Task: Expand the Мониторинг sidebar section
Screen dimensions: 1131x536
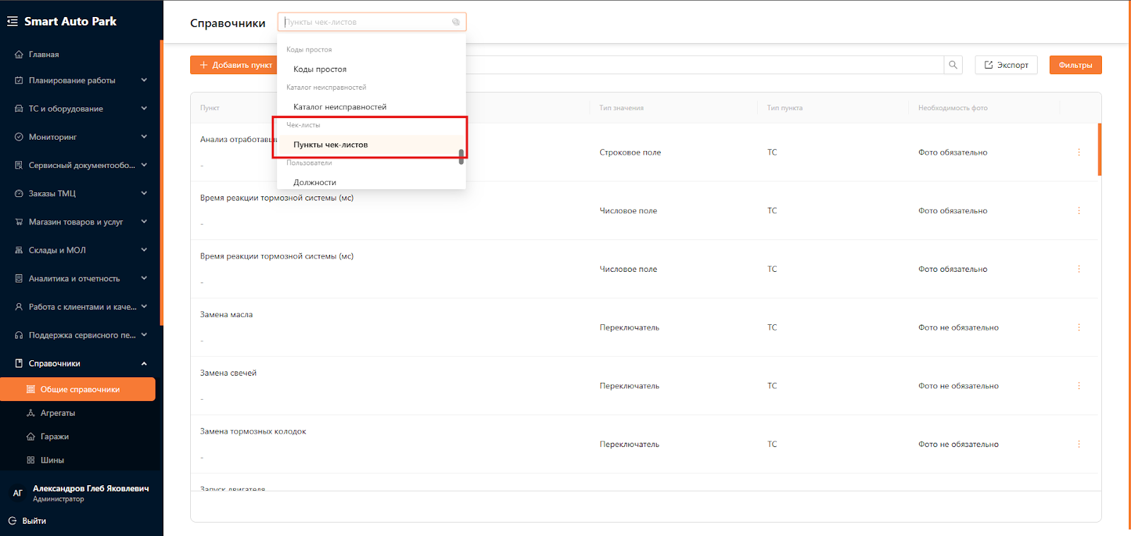Action: pyautogui.click(x=144, y=137)
